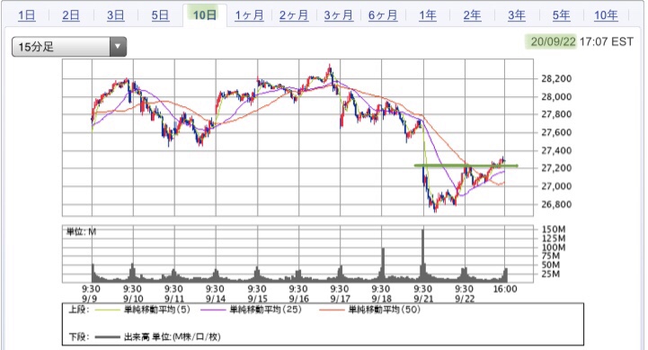Click the 28,000 price axis label
Viewport: 648px width, 350px height.
tap(556, 97)
